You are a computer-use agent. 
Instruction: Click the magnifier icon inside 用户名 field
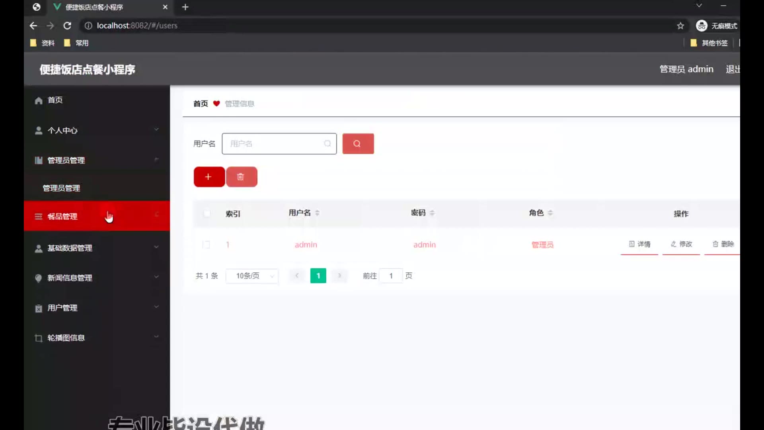click(327, 143)
